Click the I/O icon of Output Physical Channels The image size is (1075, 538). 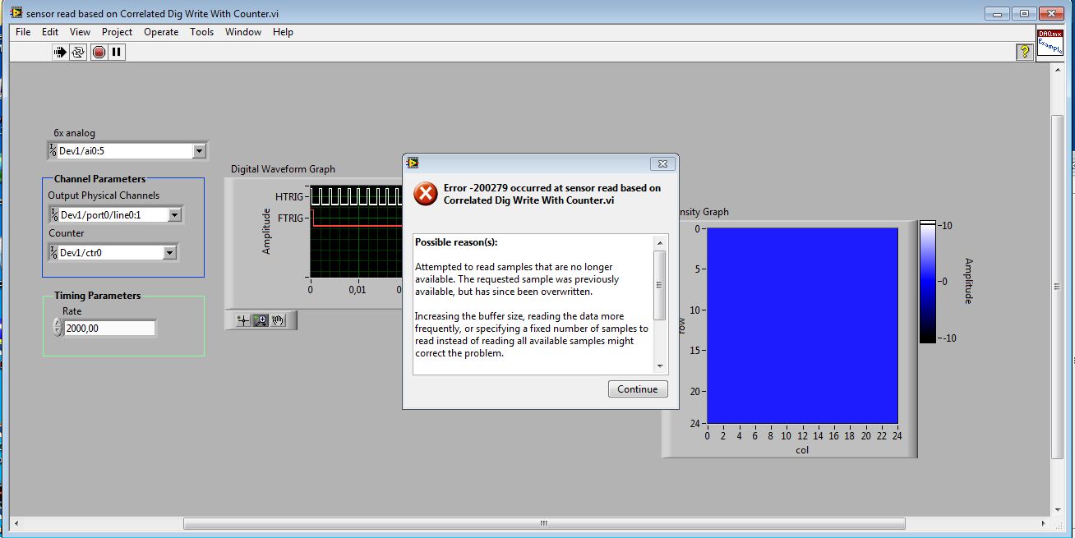(54, 214)
